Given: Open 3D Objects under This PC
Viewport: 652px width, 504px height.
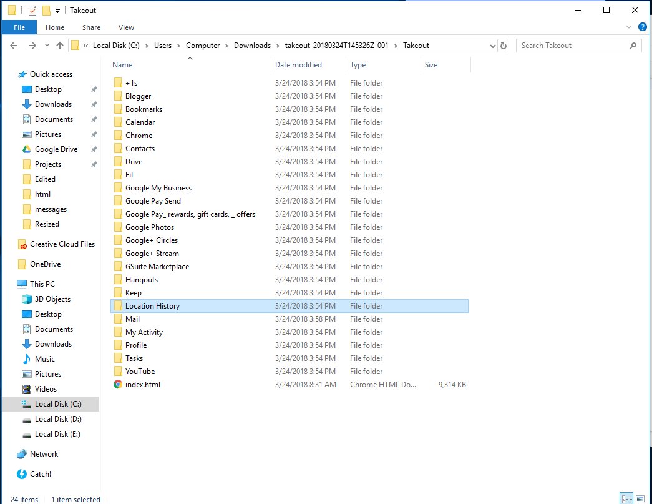Looking at the screenshot, I should click(x=52, y=299).
